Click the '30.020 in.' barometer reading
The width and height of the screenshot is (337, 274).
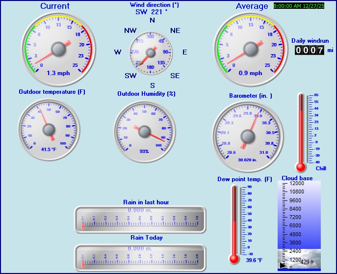(x=247, y=160)
